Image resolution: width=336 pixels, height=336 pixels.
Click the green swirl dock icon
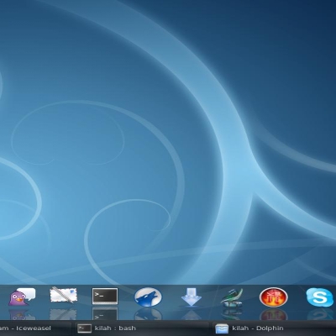tap(232, 297)
